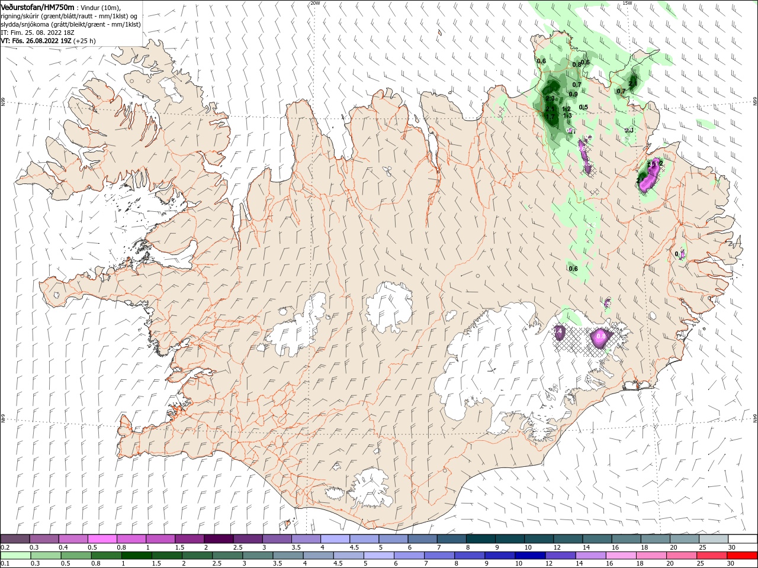Select the deep blue bottom-row swatch labeled 10
Viewport: 758px width, 568px height.
point(530,556)
